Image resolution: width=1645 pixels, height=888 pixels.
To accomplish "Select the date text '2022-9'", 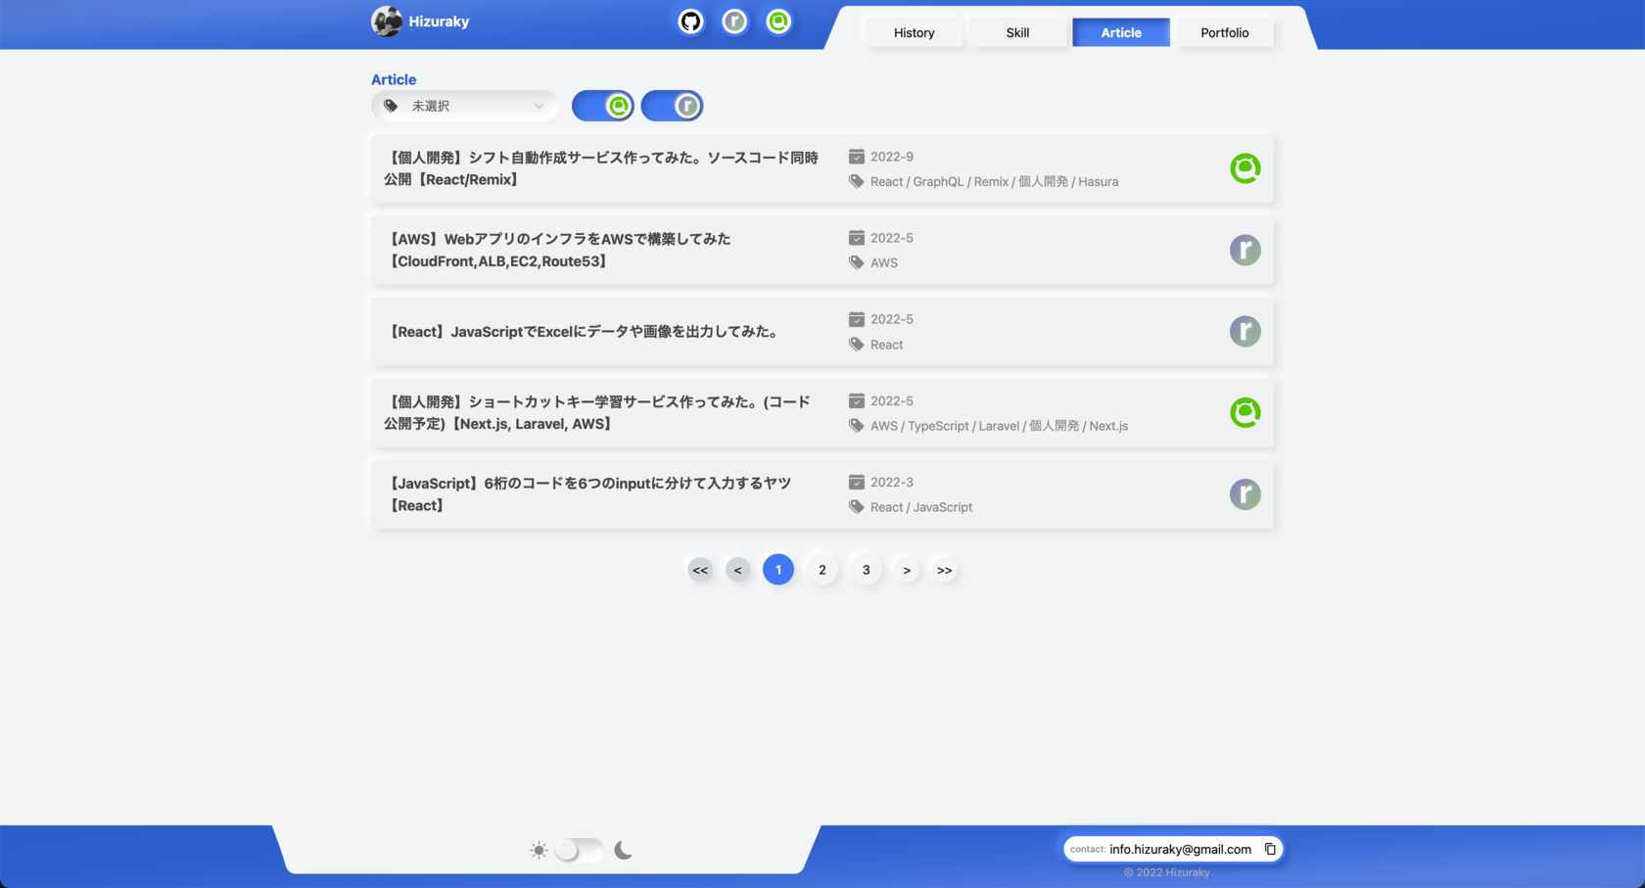I will point(892,157).
